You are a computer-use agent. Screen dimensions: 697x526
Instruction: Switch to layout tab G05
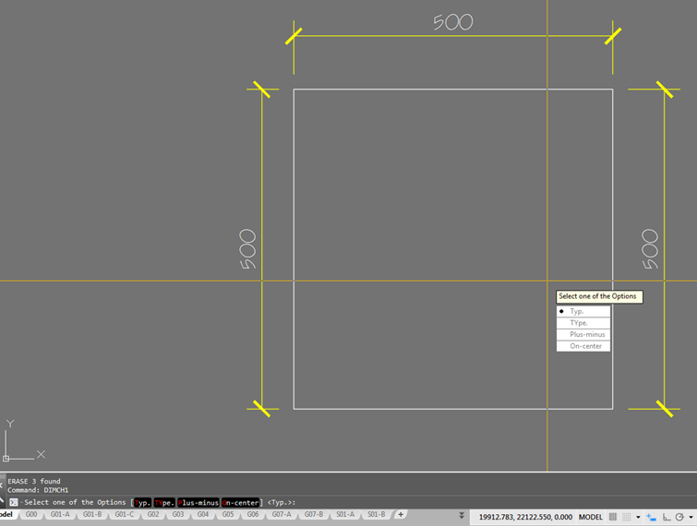[228, 514]
